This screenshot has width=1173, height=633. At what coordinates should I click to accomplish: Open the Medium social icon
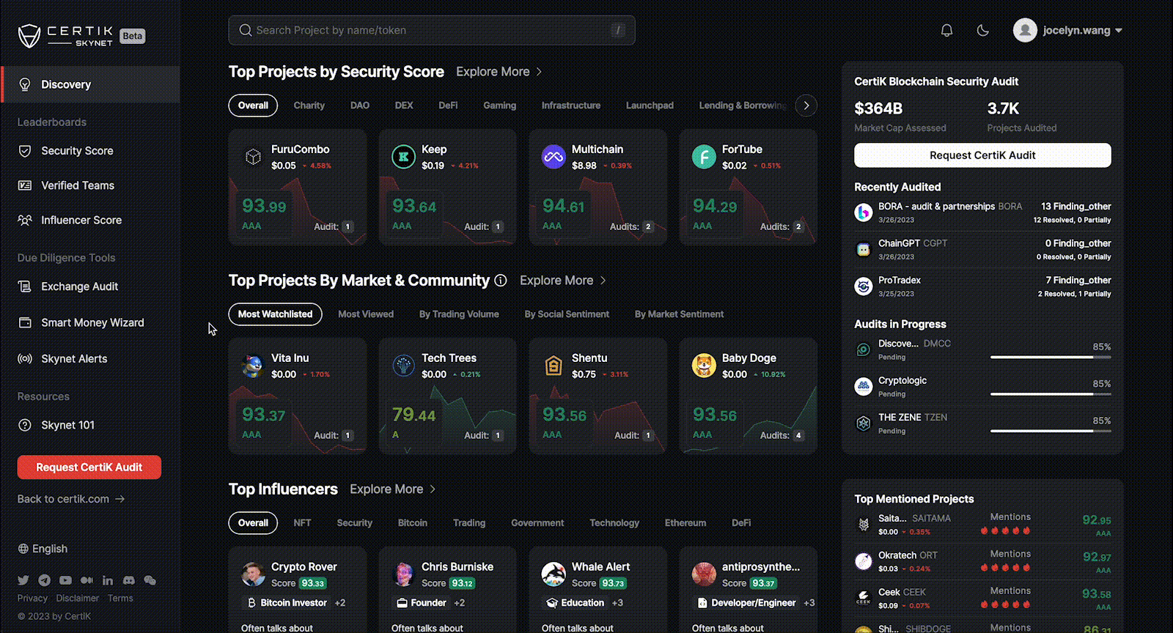tap(87, 580)
